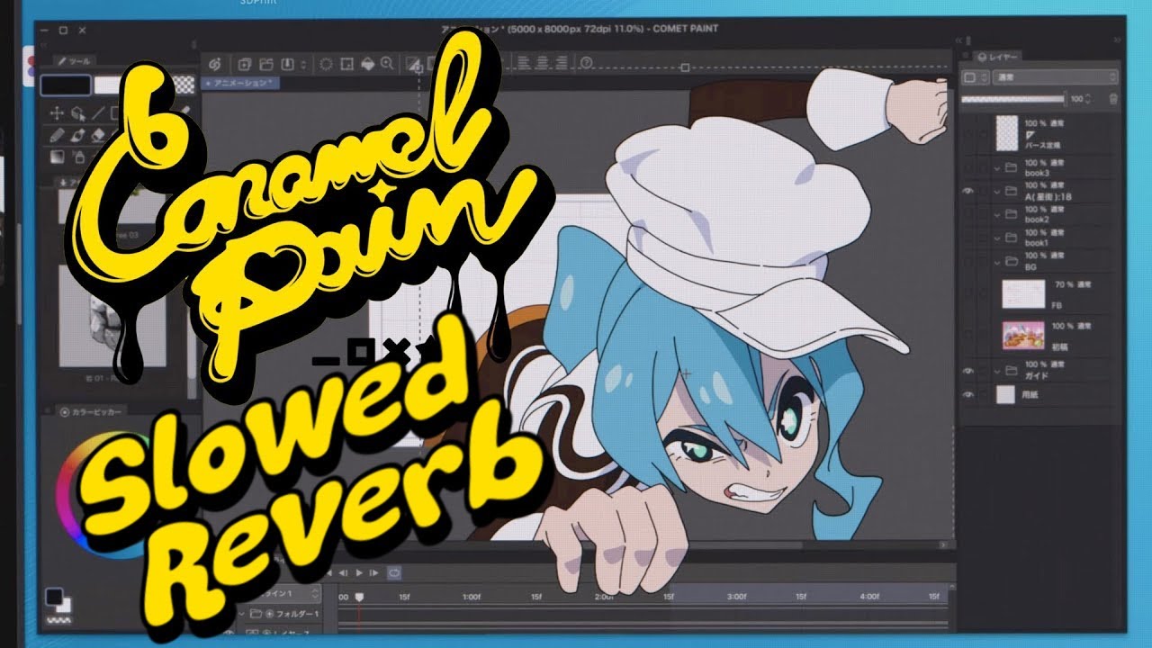Image resolution: width=1152 pixels, height=648 pixels.
Task: Play the animation
Action: pyautogui.click(x=359, y=572)
